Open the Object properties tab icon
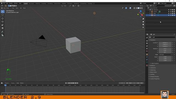 (x=147, y=54)
